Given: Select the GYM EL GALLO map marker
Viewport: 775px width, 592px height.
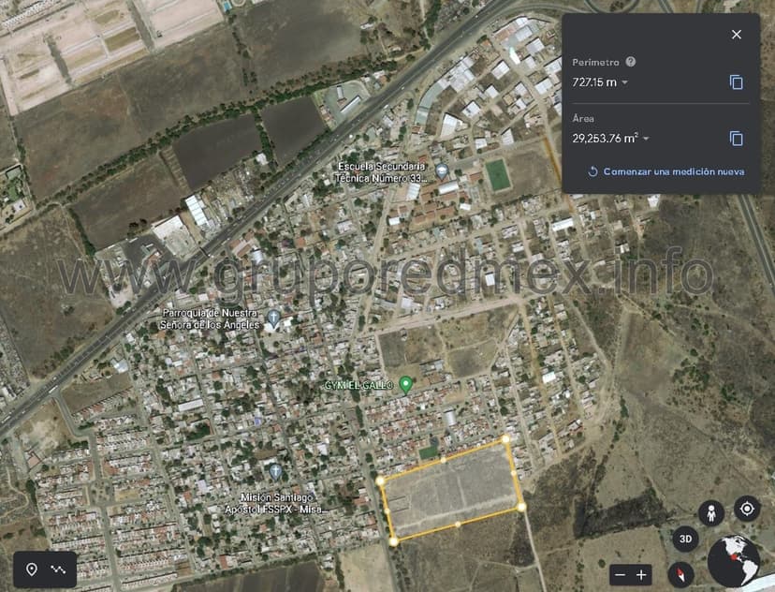Looking at the screenshot, I should pos(405,384).
